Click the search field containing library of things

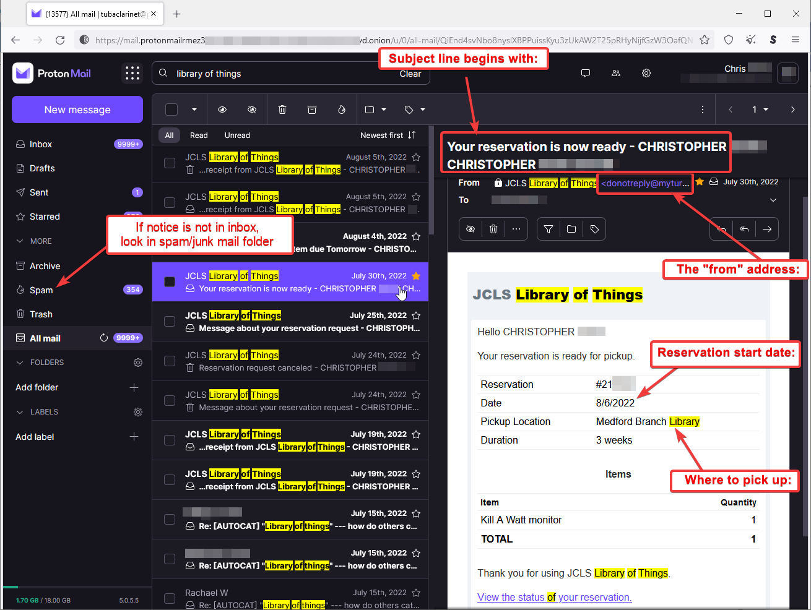pos(279,74)
